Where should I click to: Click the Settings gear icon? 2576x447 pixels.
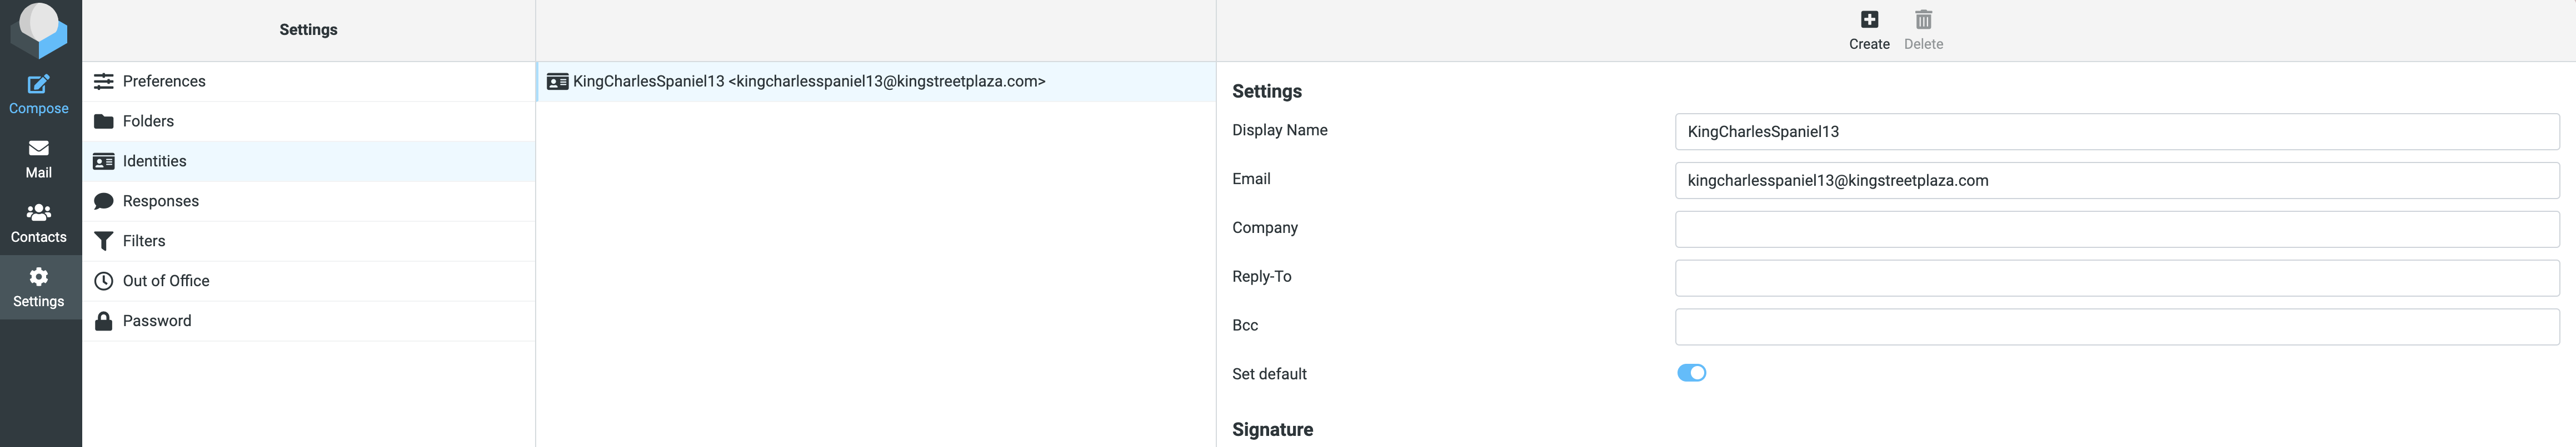point(38,277)
